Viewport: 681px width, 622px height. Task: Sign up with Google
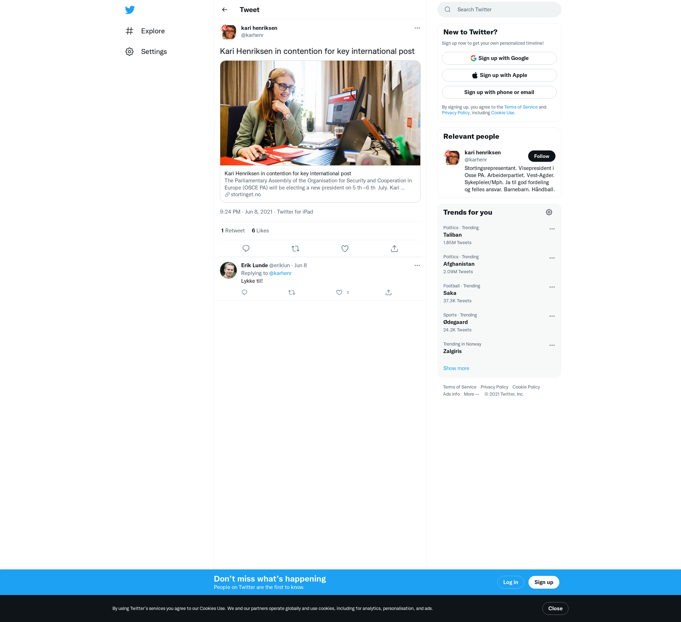point(499,58)
